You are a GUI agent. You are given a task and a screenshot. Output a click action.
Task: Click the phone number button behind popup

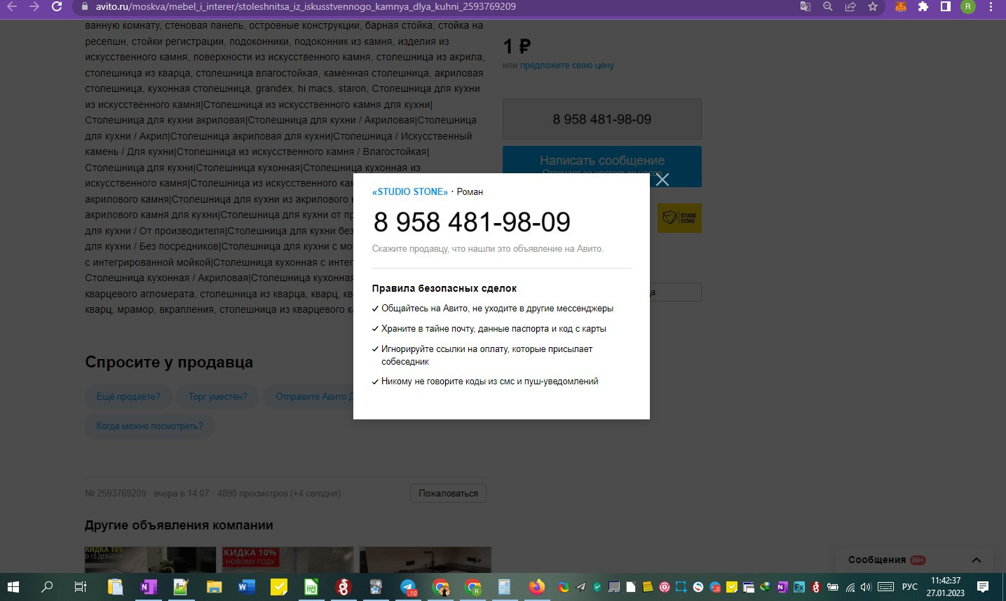coord(602,119)
